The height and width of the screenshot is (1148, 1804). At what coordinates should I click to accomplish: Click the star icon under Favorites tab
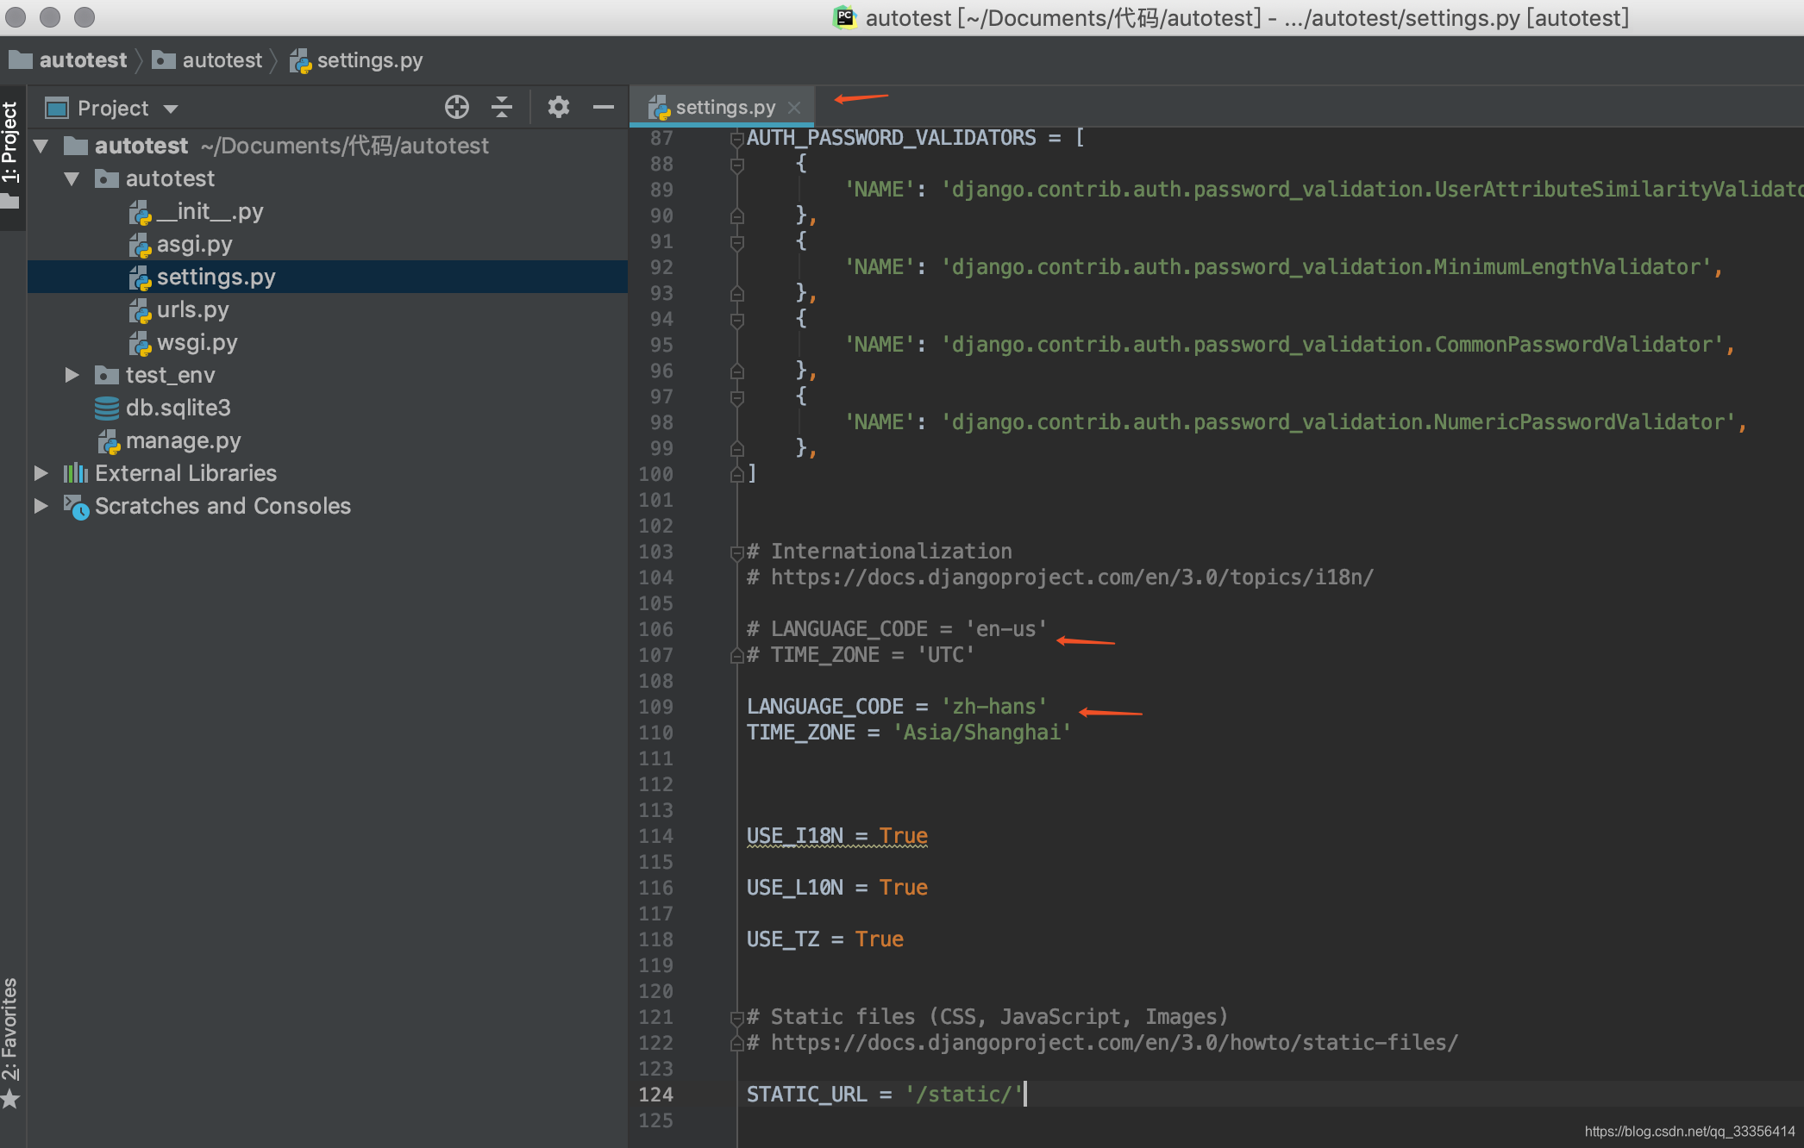[10, 1099]
